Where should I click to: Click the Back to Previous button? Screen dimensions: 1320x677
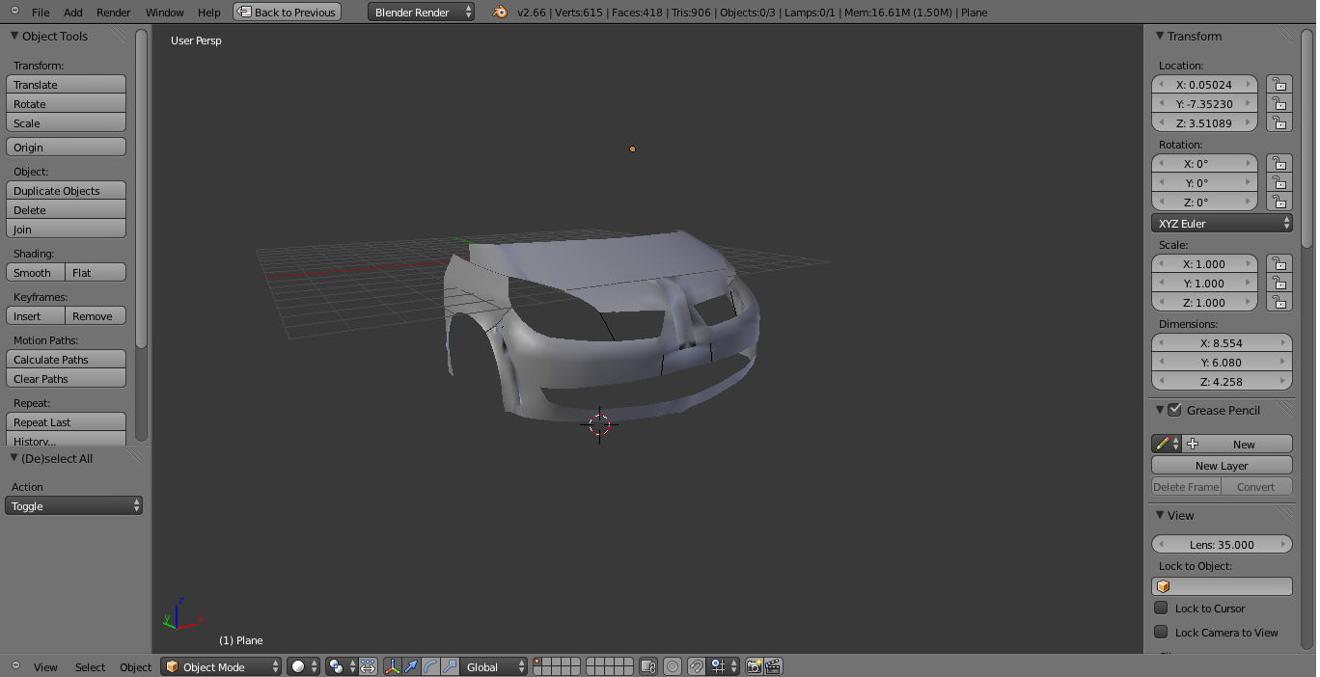(x=287, y=13)
